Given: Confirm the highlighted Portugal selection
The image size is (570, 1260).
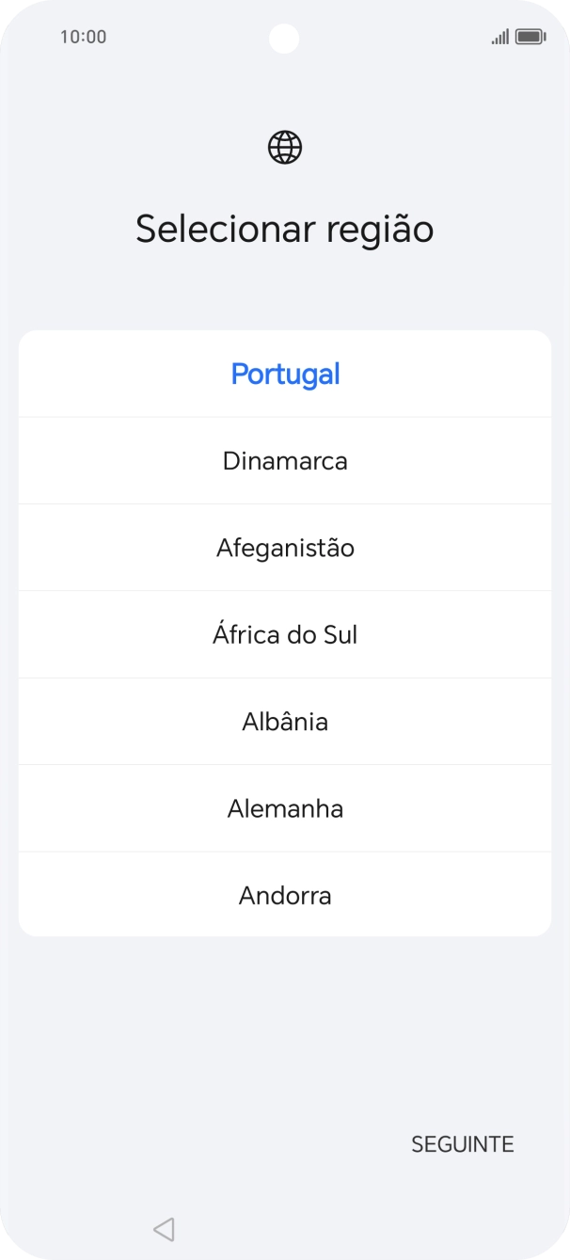Looking at the screenshot, I should [285, 374].
